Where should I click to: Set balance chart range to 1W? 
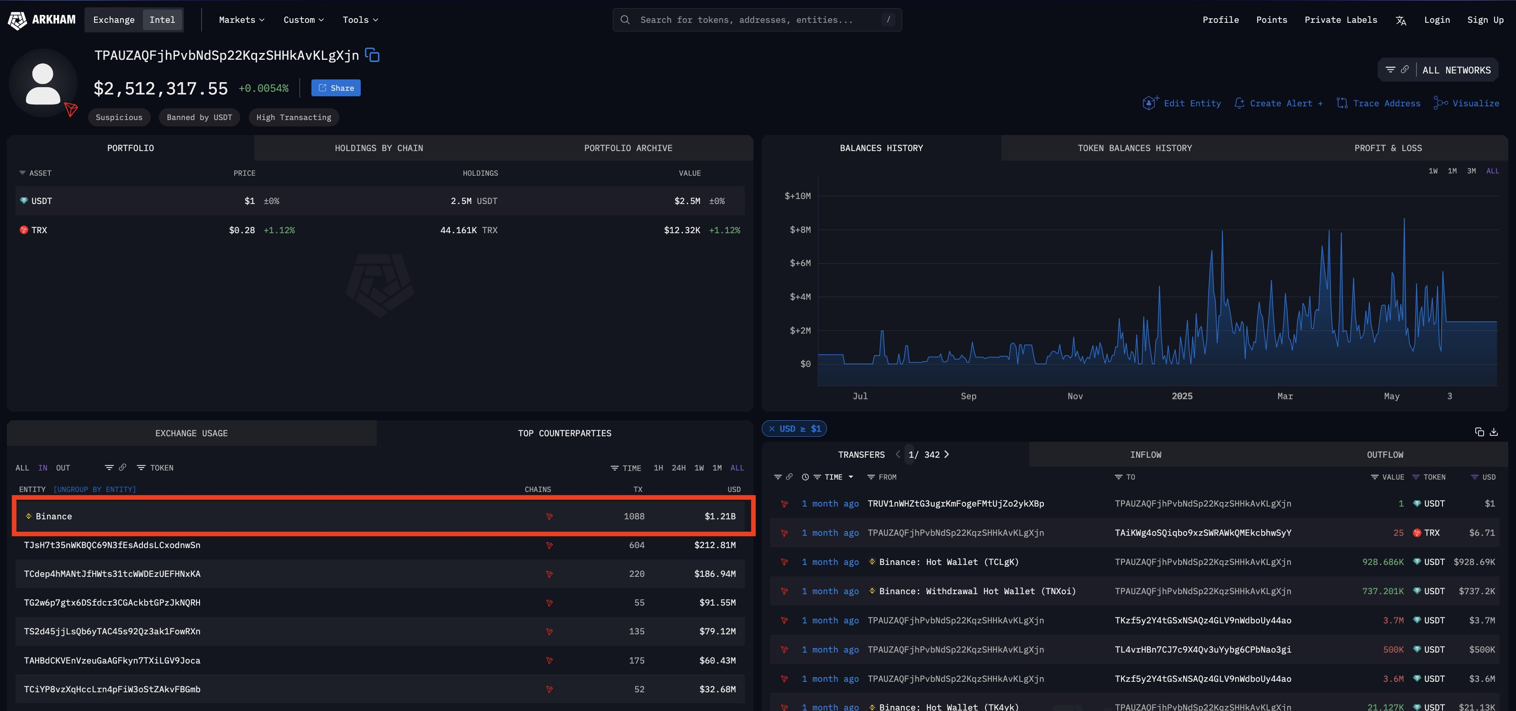tap(1433, 171)
